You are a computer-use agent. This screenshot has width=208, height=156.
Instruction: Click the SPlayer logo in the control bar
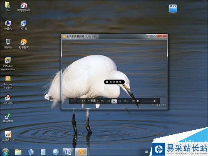(x=79, y=101)
